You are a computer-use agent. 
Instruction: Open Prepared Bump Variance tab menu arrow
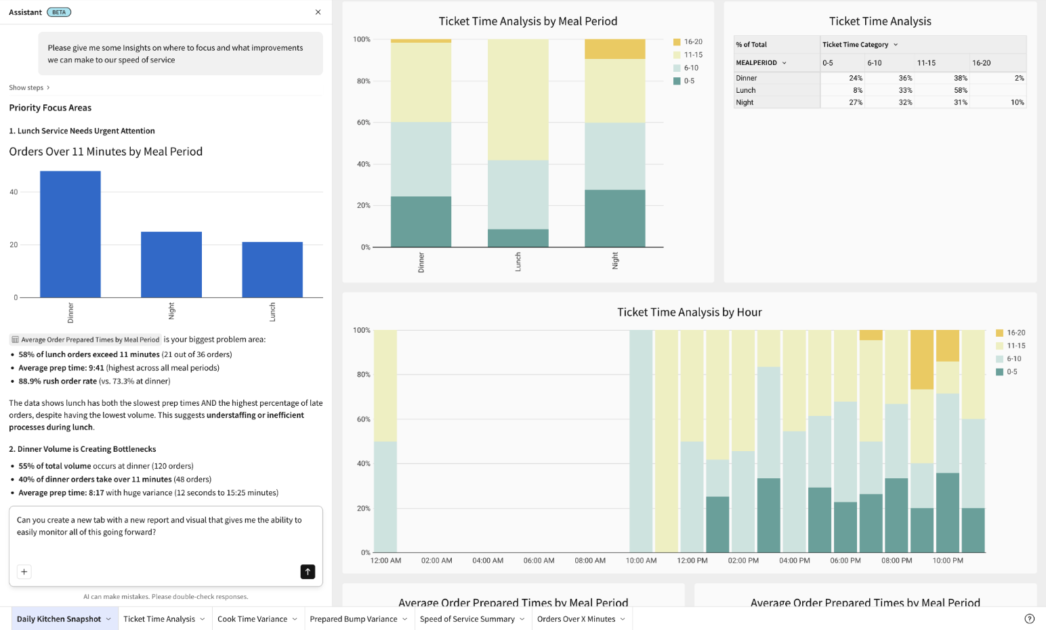405,619
